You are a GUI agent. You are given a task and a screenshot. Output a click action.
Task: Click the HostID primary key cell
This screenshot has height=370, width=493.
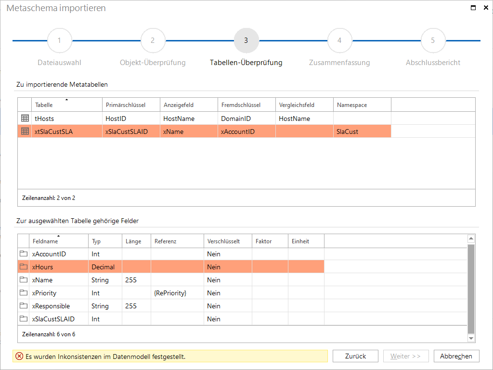(131, 119)
